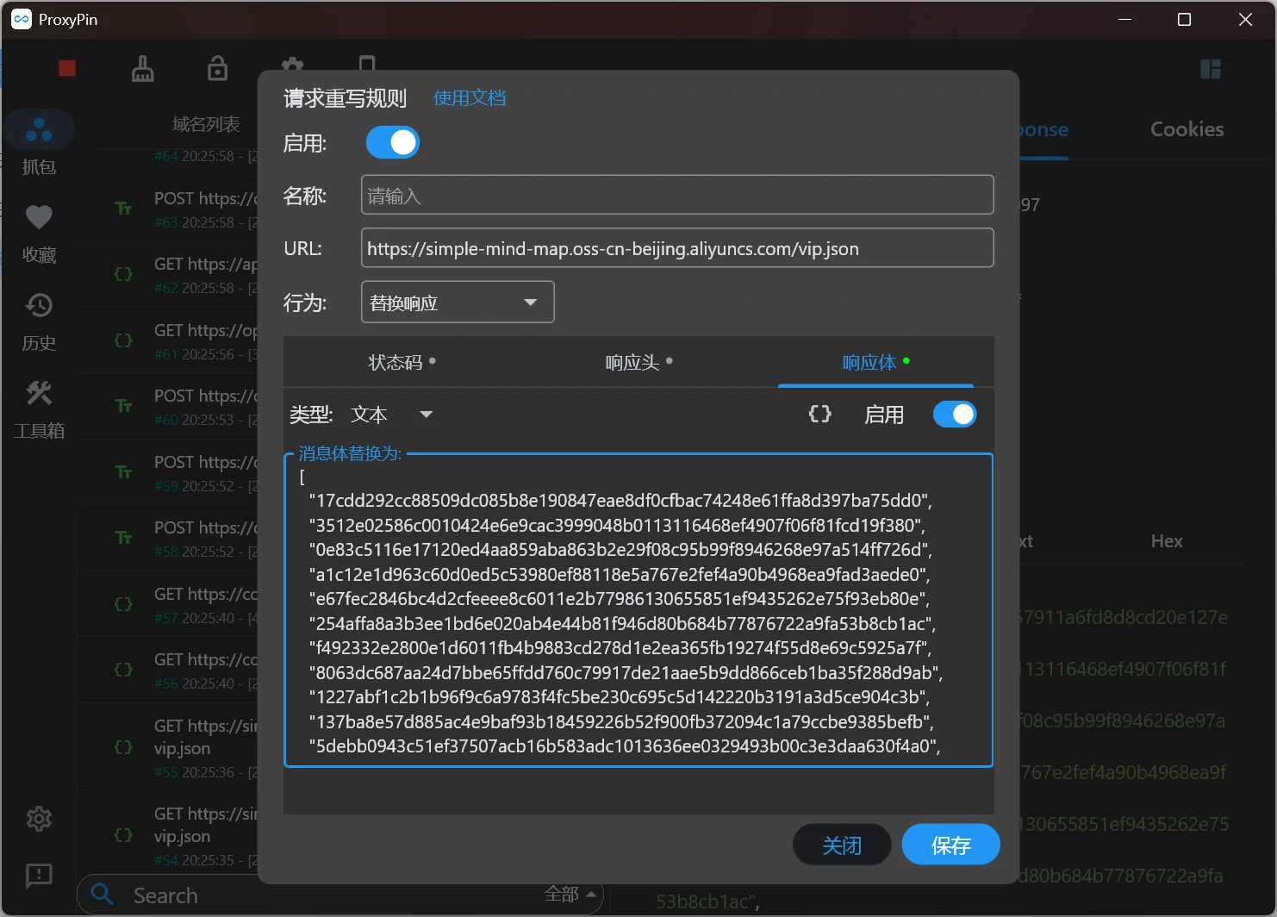
Task: Expand the 行为 替换响应 dropdown
Action: pos(458,303)
